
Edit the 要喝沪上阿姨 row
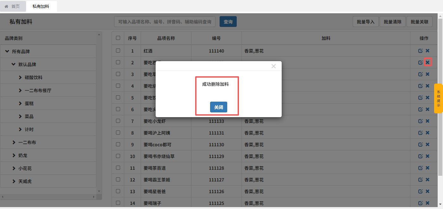pos(421,133)
